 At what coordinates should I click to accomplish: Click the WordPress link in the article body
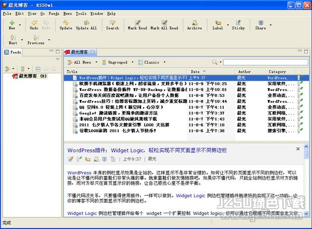(x=79, y=173)
